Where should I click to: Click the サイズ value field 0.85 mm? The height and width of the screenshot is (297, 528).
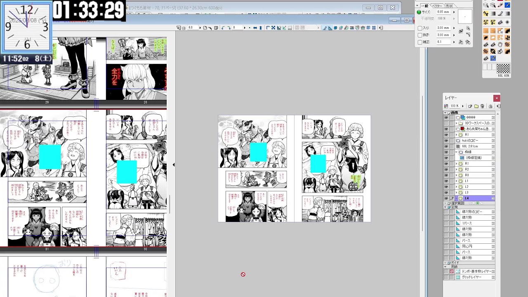click(x=443, y=12)
